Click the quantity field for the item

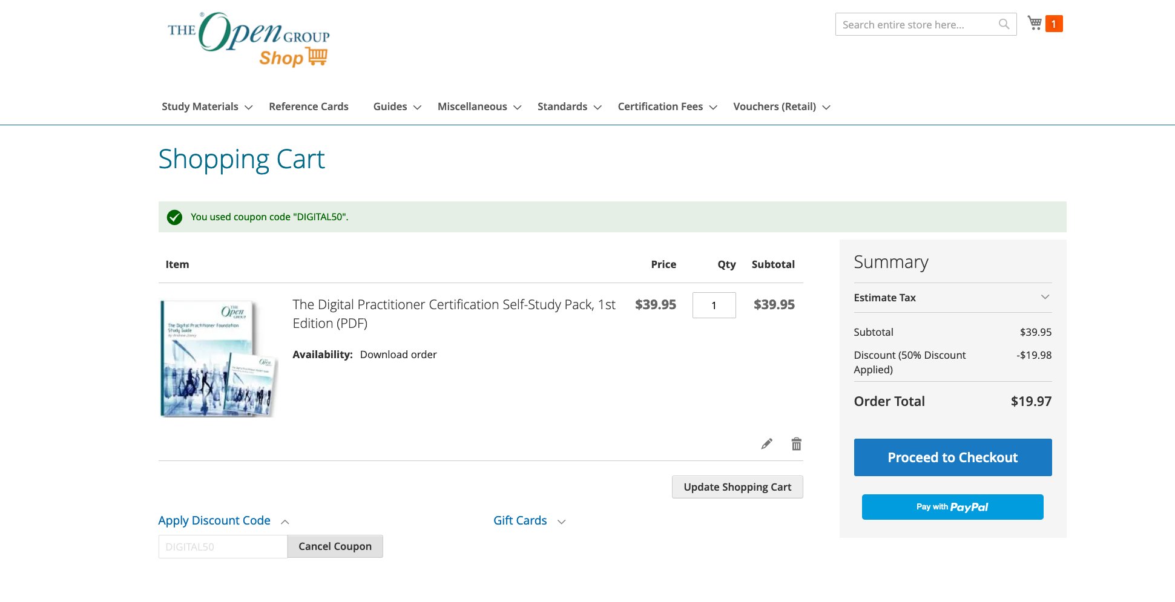pyautogui.click(x=714, y=306)
